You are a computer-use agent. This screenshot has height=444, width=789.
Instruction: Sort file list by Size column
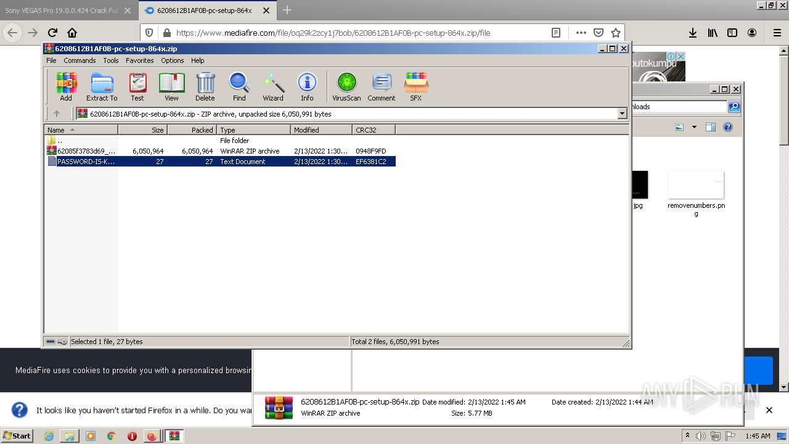click(x=142, y=129)
